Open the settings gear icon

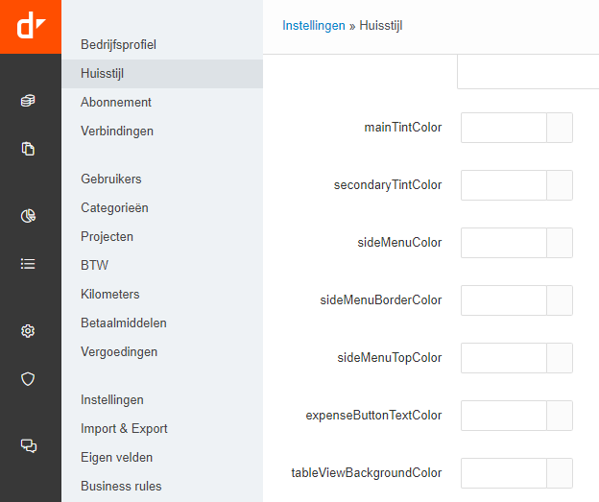pyautogui.click(x=29, y=331)
